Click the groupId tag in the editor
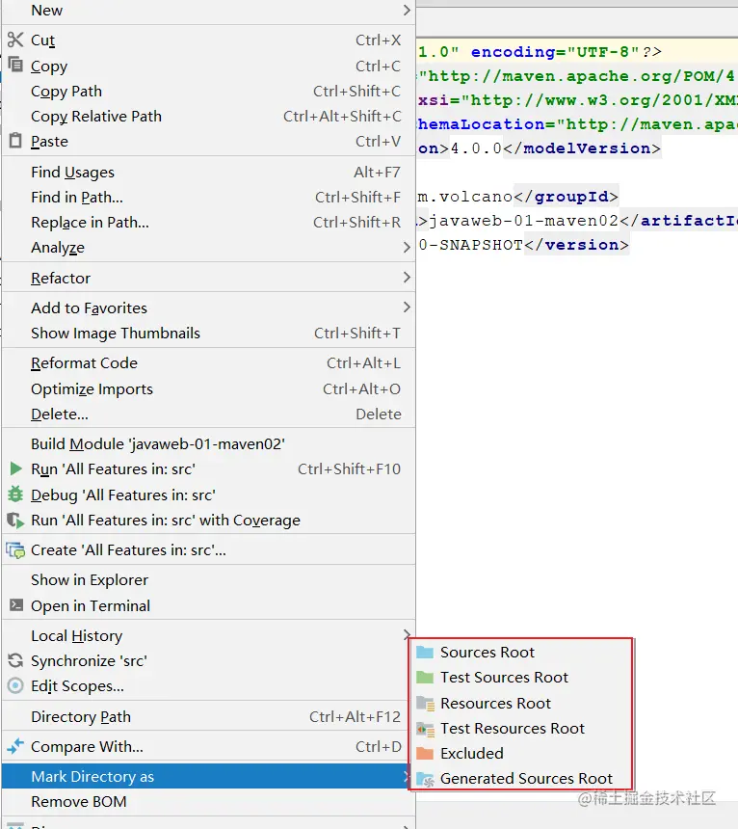738x829 pixels. click(x=566, y=197)
